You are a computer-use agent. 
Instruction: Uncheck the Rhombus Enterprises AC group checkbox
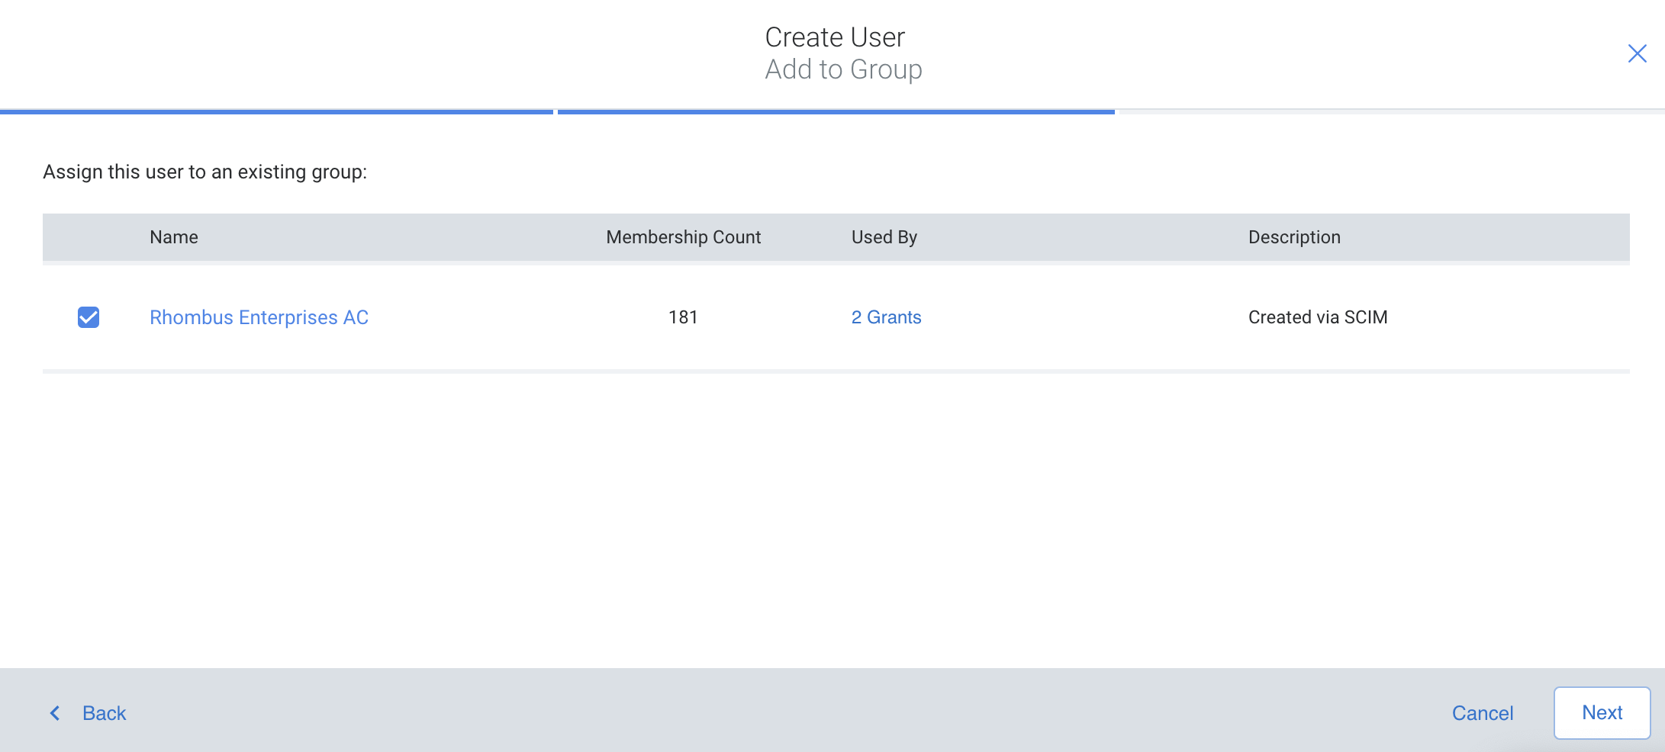[x=89, y=317]
